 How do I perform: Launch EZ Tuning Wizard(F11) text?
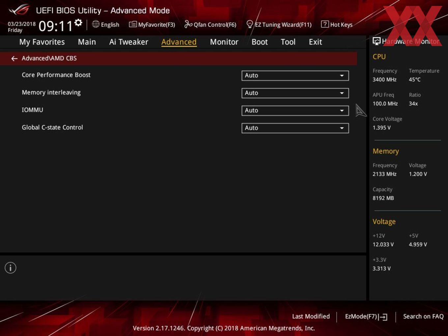[x=283, y=25]
